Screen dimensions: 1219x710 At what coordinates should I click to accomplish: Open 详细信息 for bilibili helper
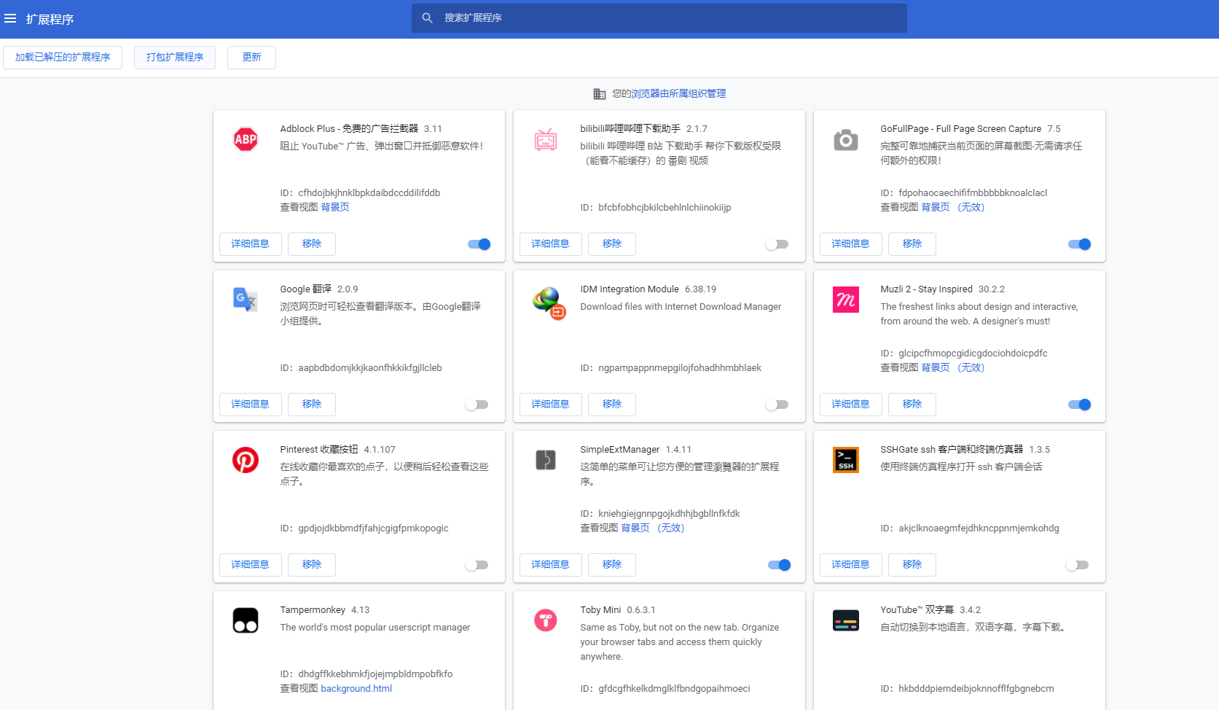tap(551, 244)
